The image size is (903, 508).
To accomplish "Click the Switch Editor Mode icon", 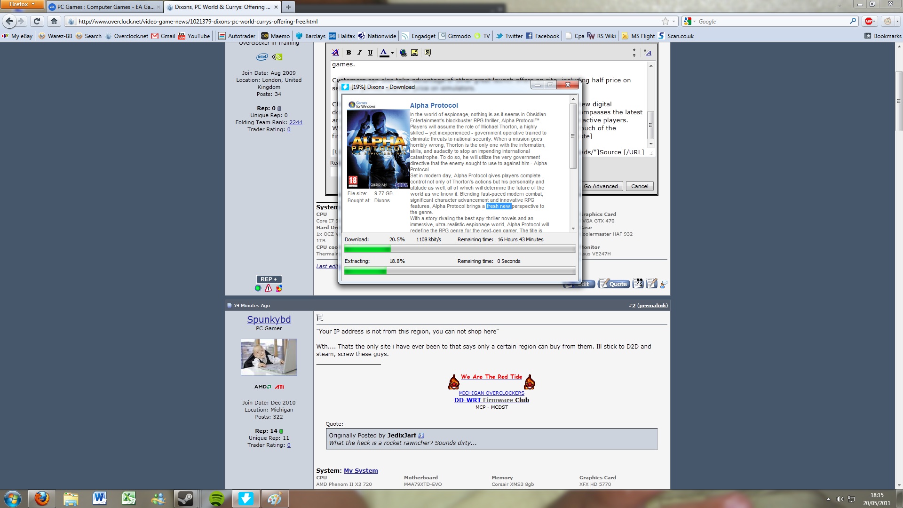I will (x=648, y=53).
